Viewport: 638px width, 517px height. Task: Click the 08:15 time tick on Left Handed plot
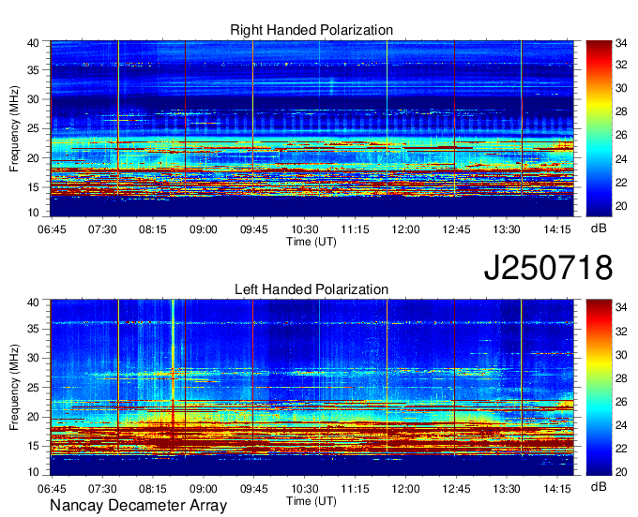pyautogui.click(x=153, y=489)
